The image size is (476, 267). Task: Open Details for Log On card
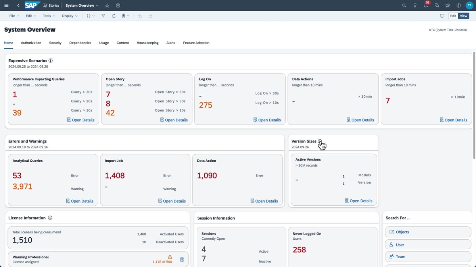pyautogui.click(x=267, y=120)
